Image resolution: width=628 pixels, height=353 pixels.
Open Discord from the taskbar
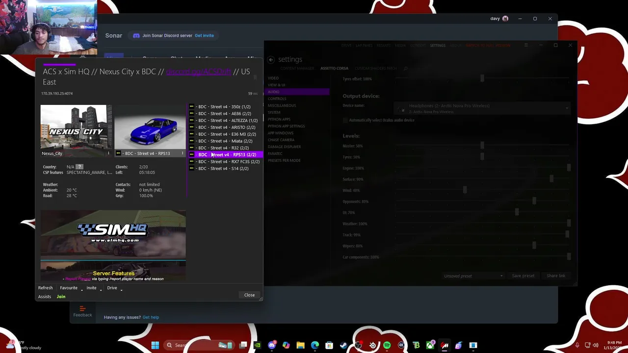[x=272, y=345]
